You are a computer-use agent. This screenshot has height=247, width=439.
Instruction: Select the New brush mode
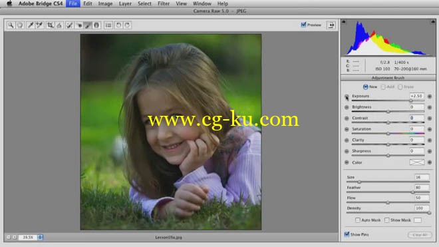pos(365,87)
